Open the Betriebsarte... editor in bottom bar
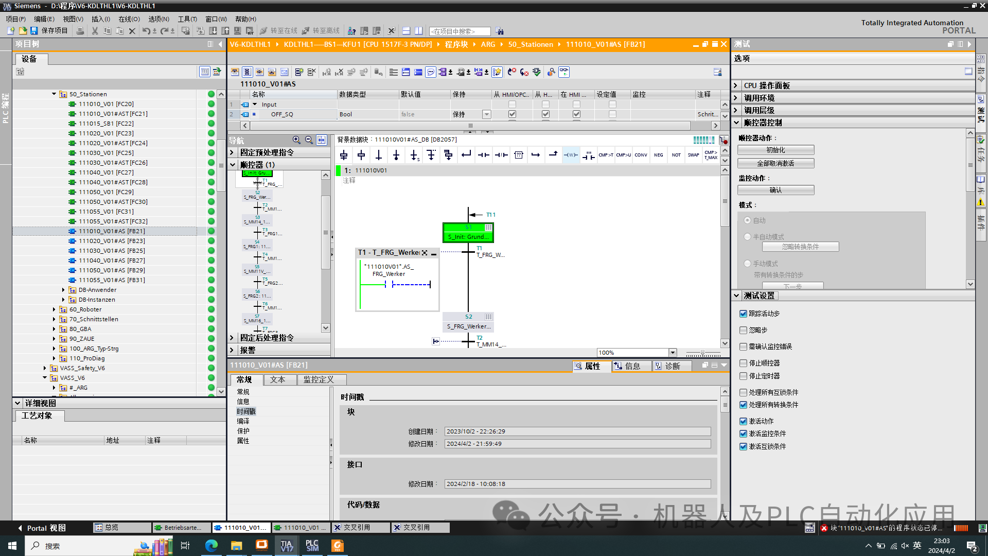This screenshot has height=556, width=988. click(181, 528)
